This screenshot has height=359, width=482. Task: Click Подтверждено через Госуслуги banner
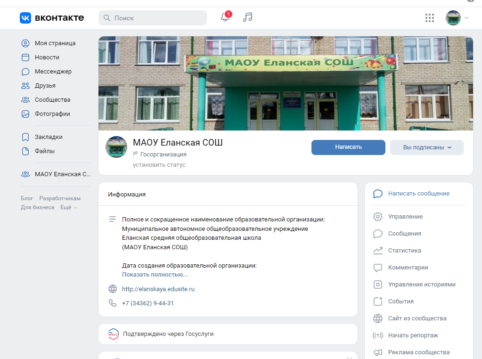tap(228, 334)
